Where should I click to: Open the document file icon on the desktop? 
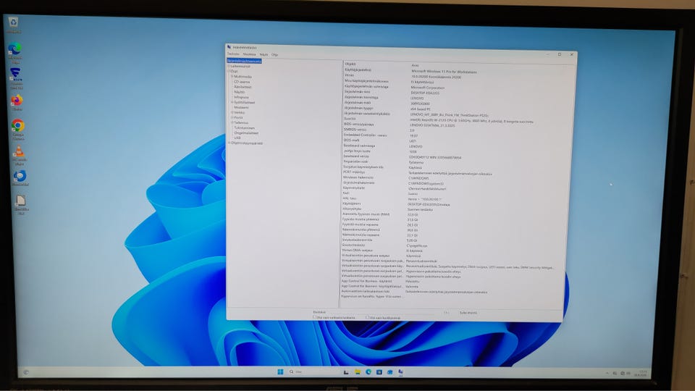(21, 205)
